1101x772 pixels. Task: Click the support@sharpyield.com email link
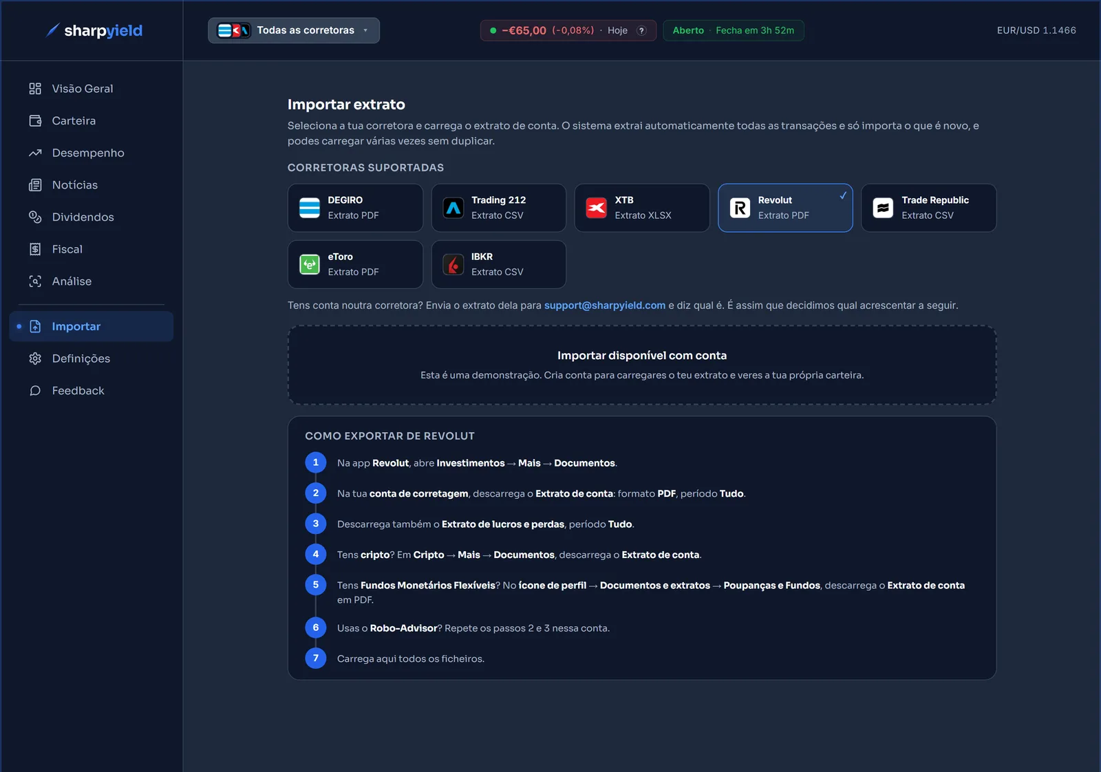click(605, 305)
